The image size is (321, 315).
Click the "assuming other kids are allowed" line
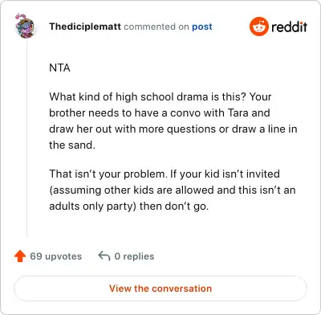coord(173,190)
